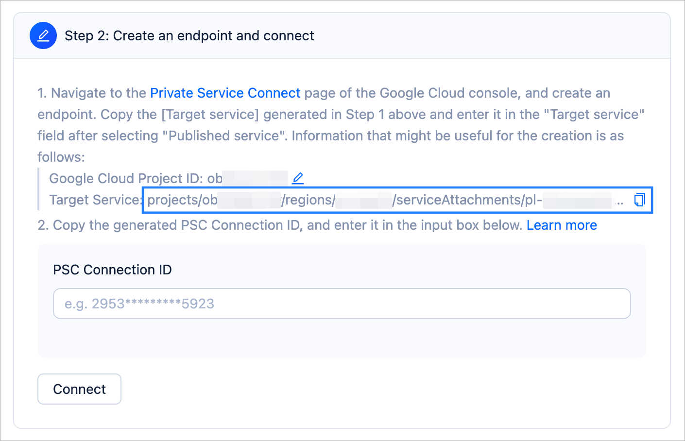685x441 pixels.
Task: Copy the Target Service path
Action: click(x=640, y=200)
